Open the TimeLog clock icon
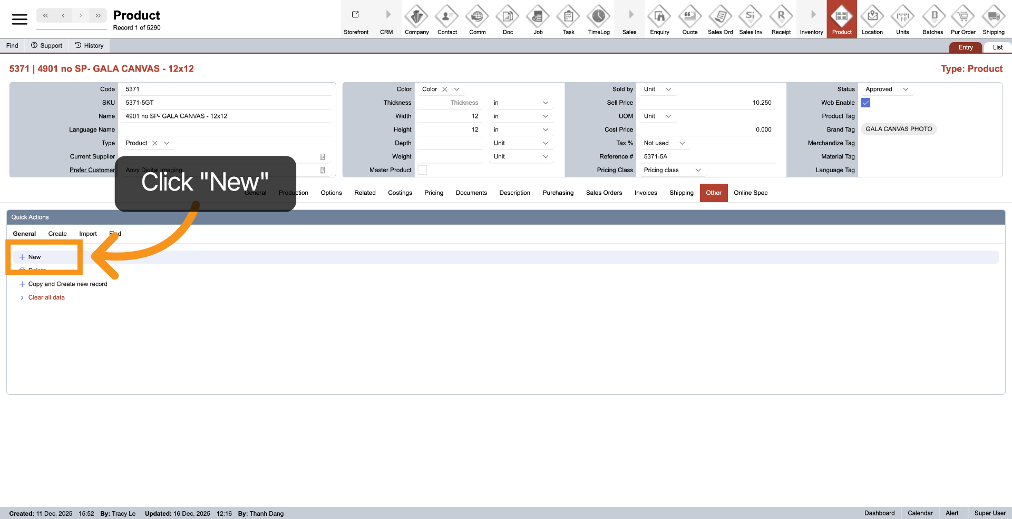Viewport: 1012px width, 519px height. [x=598, y=17]
